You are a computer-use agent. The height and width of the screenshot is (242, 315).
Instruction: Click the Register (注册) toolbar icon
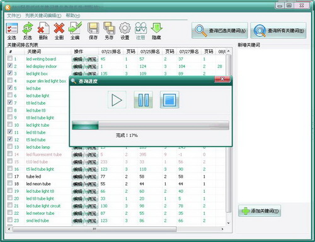click(140, 31)
